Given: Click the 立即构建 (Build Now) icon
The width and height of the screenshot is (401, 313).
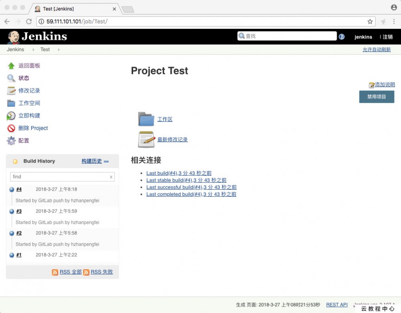Looking at the screenshot, I should click(x=11, y=116).
